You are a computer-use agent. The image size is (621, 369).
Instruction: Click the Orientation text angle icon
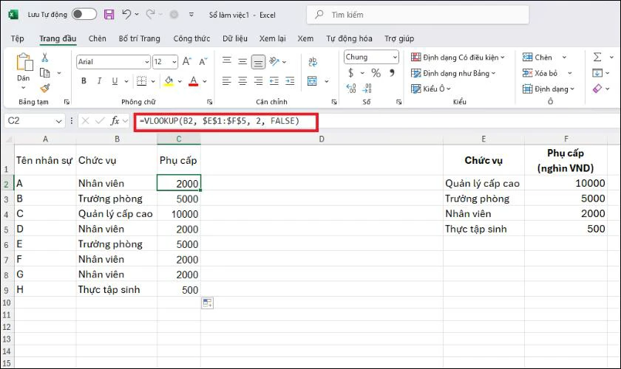(274, 61)
